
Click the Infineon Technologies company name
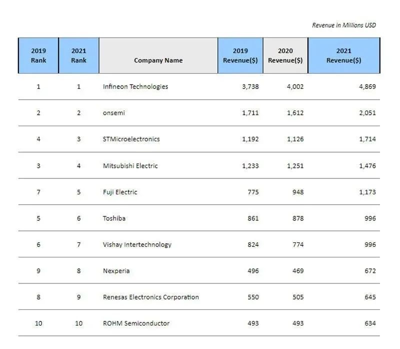pos(135,87)
